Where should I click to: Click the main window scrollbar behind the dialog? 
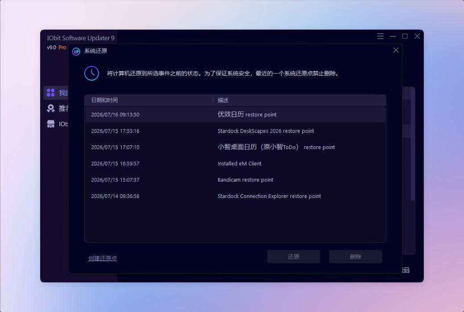[413, 144]
